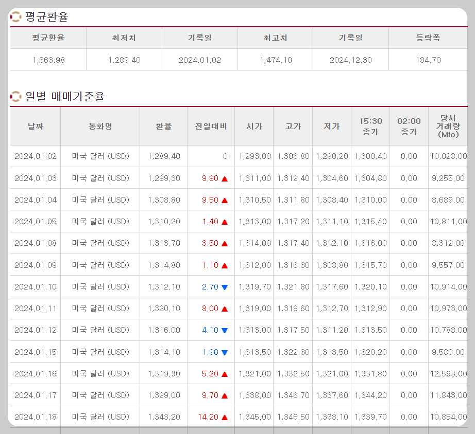
Task: Click the red up arrow in 2024.01.03 row
Action: [225, 179]
